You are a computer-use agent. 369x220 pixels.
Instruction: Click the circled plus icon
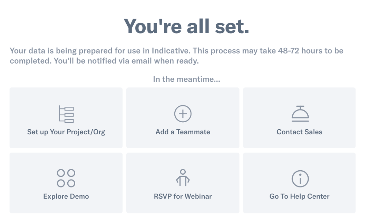pos(183,114)
